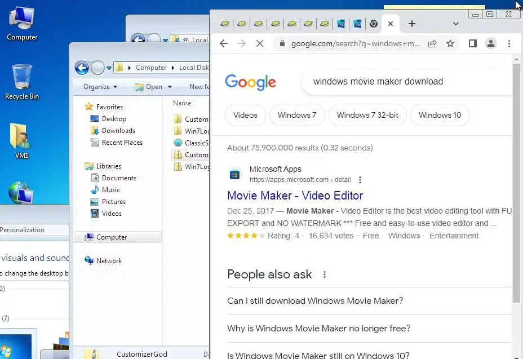Click the Microsoft Apps favicon
The image size is (523, 359).
pos(234,174)
